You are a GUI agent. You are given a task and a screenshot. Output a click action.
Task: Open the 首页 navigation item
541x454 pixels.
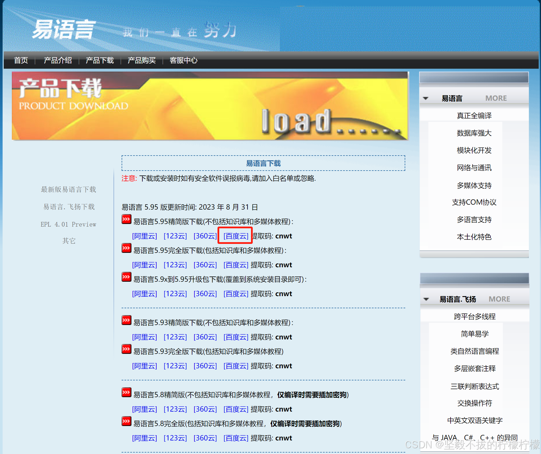point(21,60)
